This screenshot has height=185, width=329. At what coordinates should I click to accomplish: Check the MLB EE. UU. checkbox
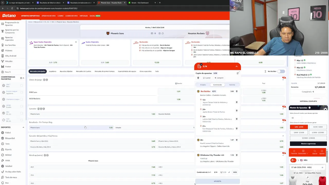(22, 120)
